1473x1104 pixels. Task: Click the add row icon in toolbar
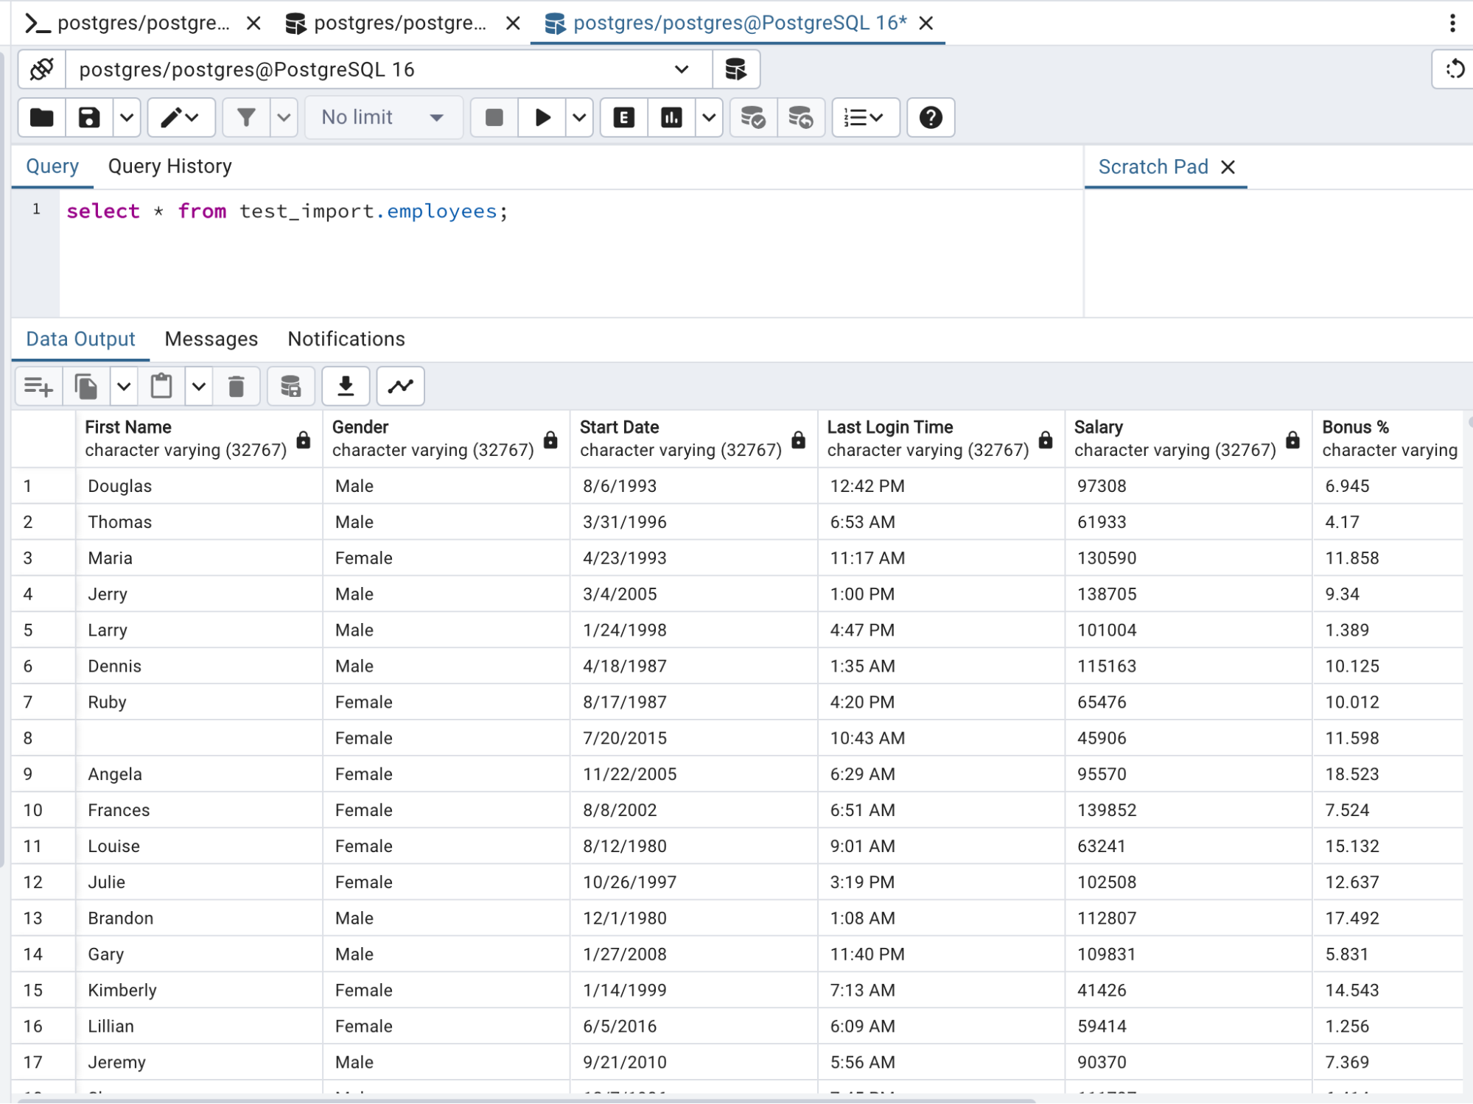37,386
